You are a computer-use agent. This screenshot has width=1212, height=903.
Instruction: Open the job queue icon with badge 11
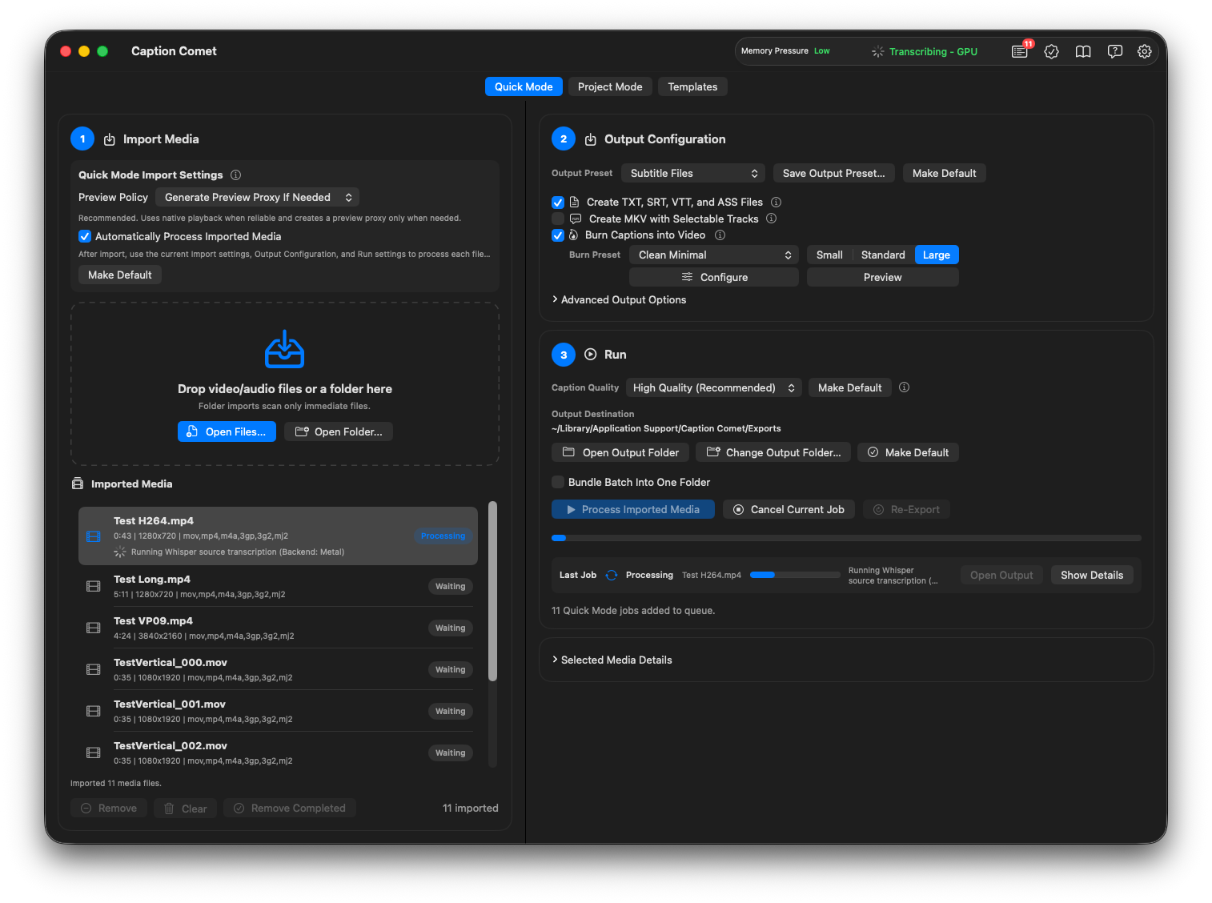tap(1020, 51)
